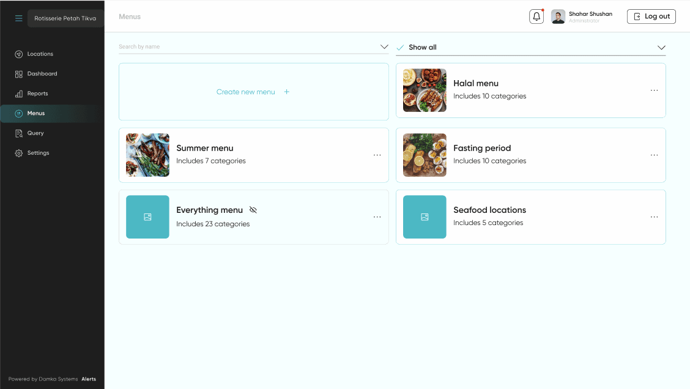Open the Summer menu food thumbnail
This screenshot has height=389, width=690.
tap(147, 155)
